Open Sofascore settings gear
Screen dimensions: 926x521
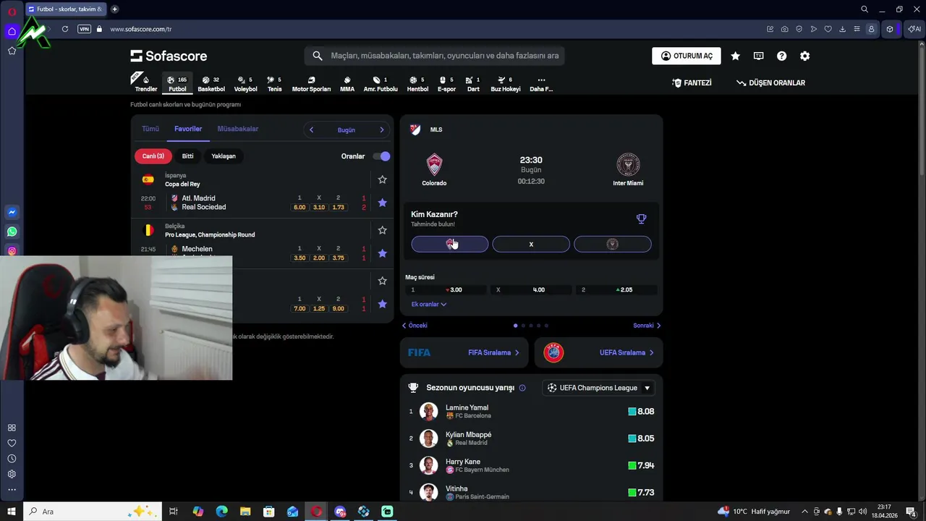pos(804,56)
